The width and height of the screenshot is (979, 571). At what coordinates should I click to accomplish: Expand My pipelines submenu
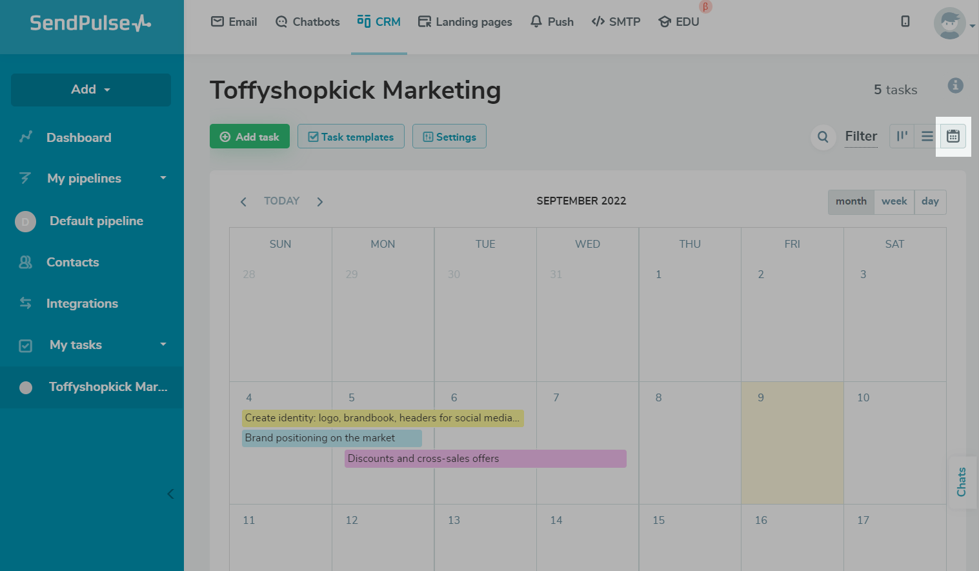(x=163, y=178)
